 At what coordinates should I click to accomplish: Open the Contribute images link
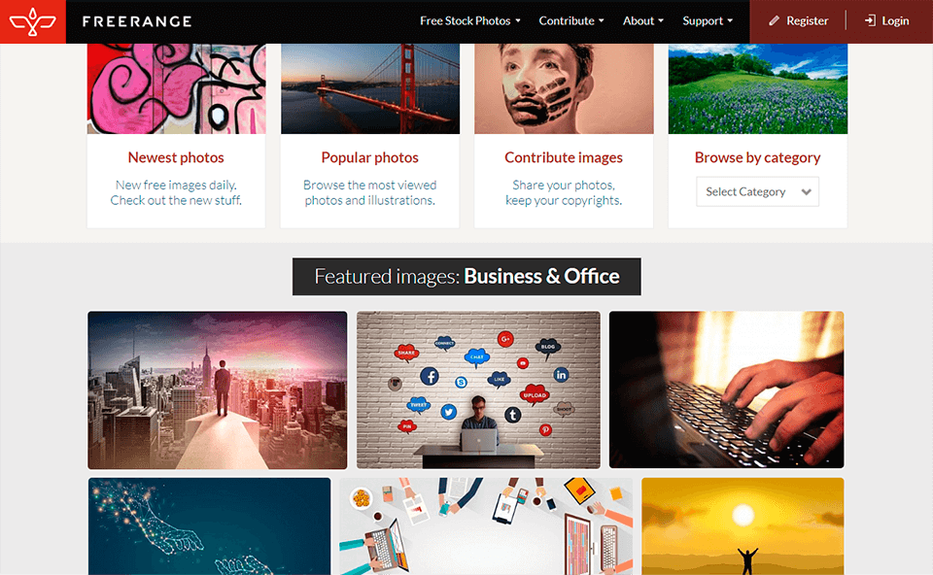[x=564, y=157]
